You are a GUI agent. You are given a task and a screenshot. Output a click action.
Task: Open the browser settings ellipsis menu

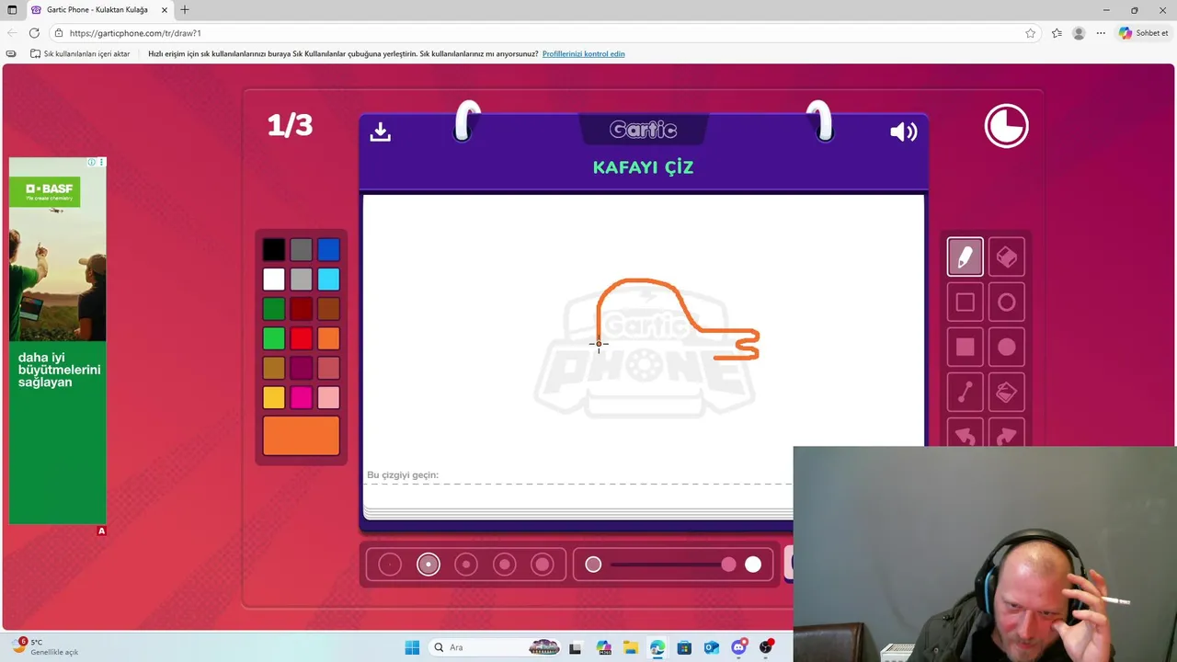[1101, 33]
